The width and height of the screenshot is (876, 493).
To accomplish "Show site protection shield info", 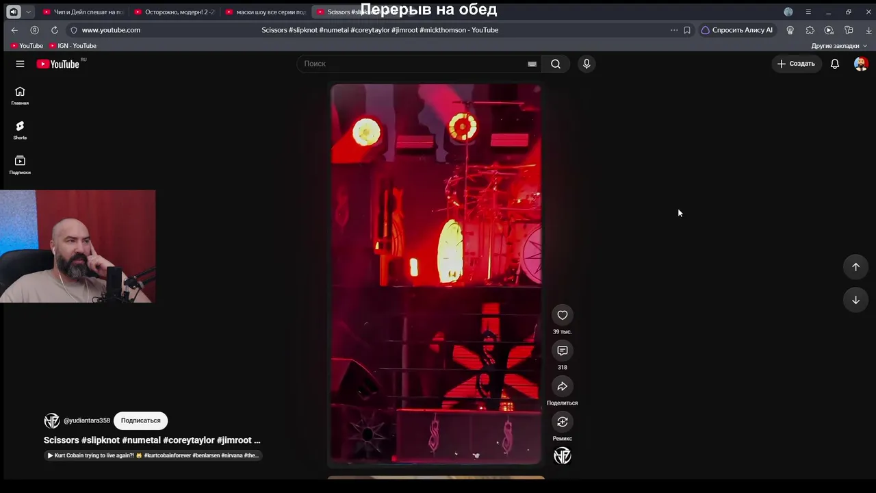I will (73, 30).
